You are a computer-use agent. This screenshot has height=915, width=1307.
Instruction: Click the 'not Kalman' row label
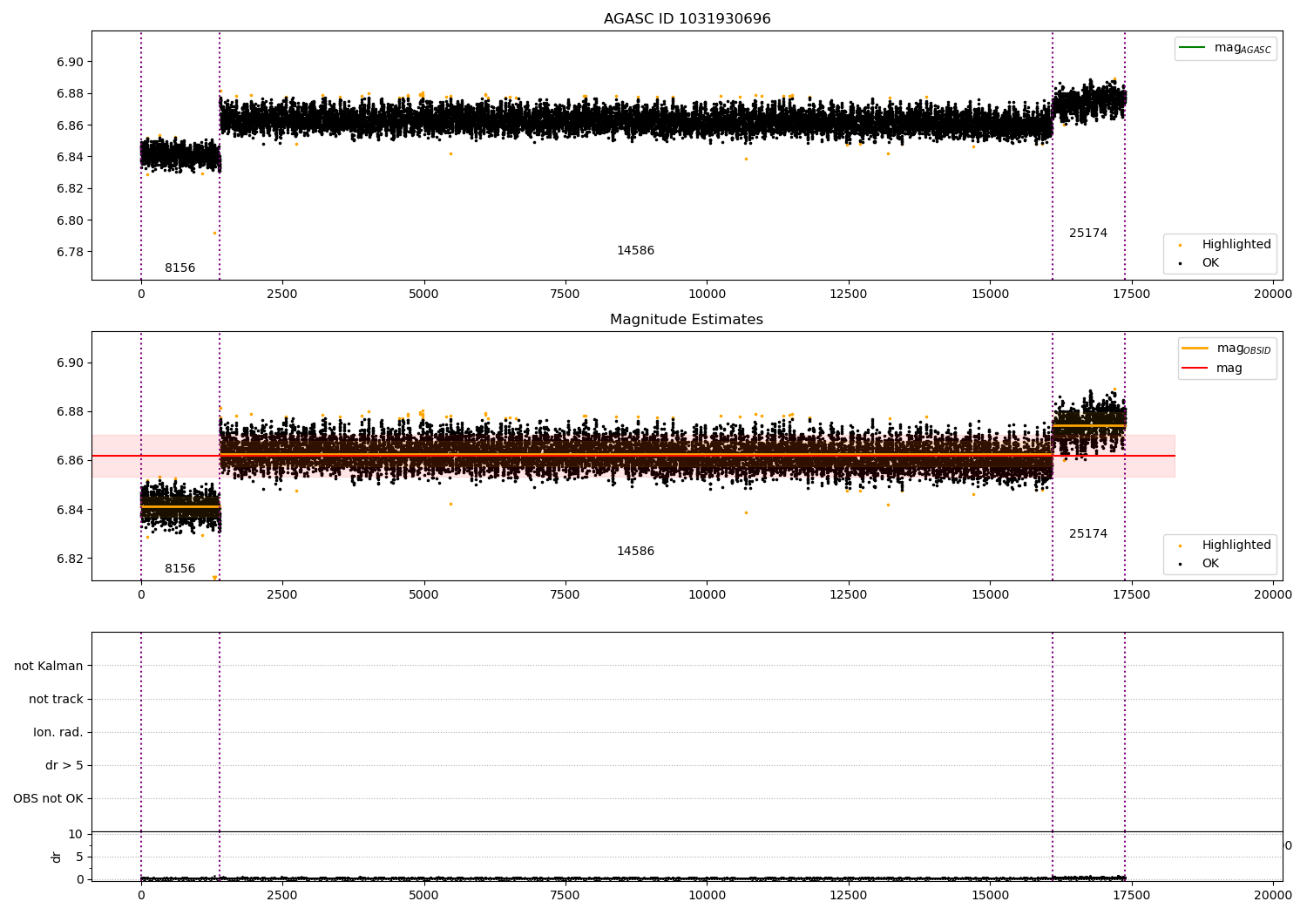[49, 667]
